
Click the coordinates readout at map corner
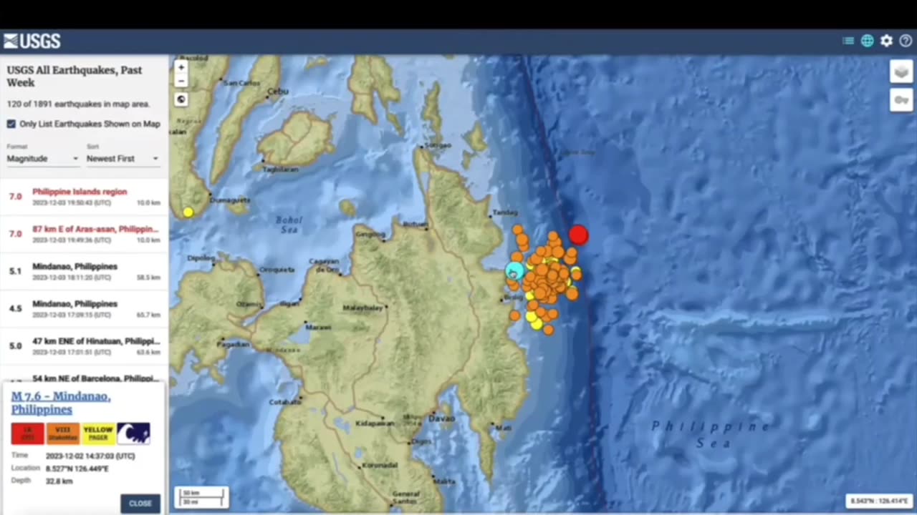coord(879,501)
